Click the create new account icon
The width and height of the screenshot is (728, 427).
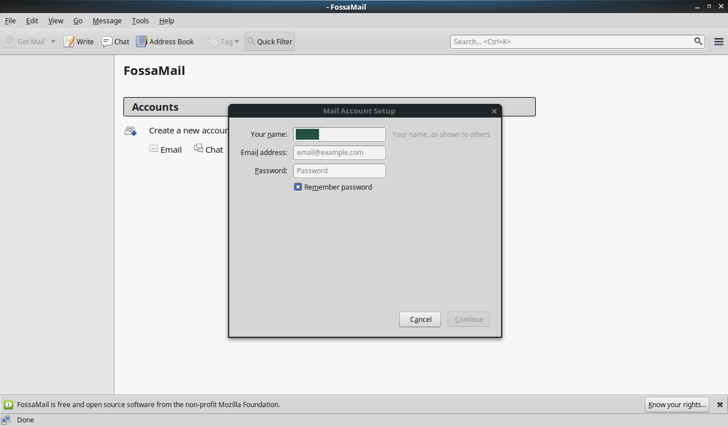[131, 131]
